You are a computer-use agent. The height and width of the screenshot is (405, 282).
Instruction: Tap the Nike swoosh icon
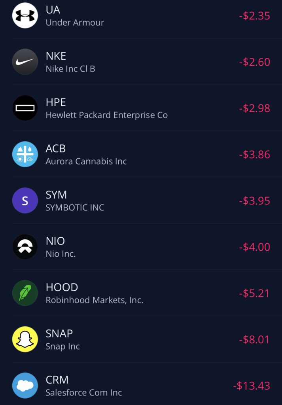(25, 62)
